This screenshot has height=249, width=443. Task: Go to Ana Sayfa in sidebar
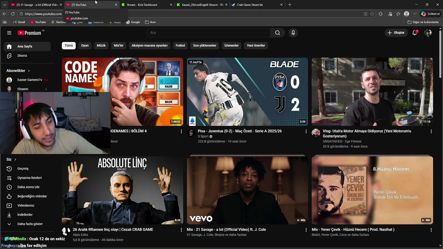pyautogui.click(x=27, y=46)
